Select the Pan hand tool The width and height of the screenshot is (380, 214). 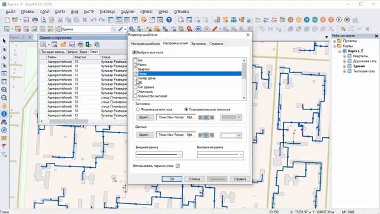click(x=4, y=106)
